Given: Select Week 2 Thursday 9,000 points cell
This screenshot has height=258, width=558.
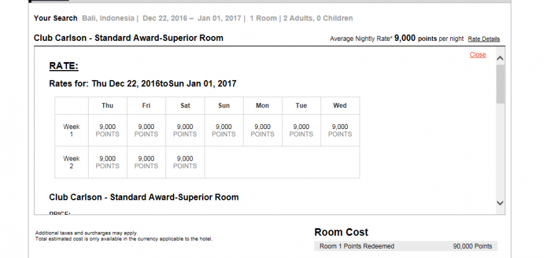Looking at the screenshot, I should coord(108,162).
